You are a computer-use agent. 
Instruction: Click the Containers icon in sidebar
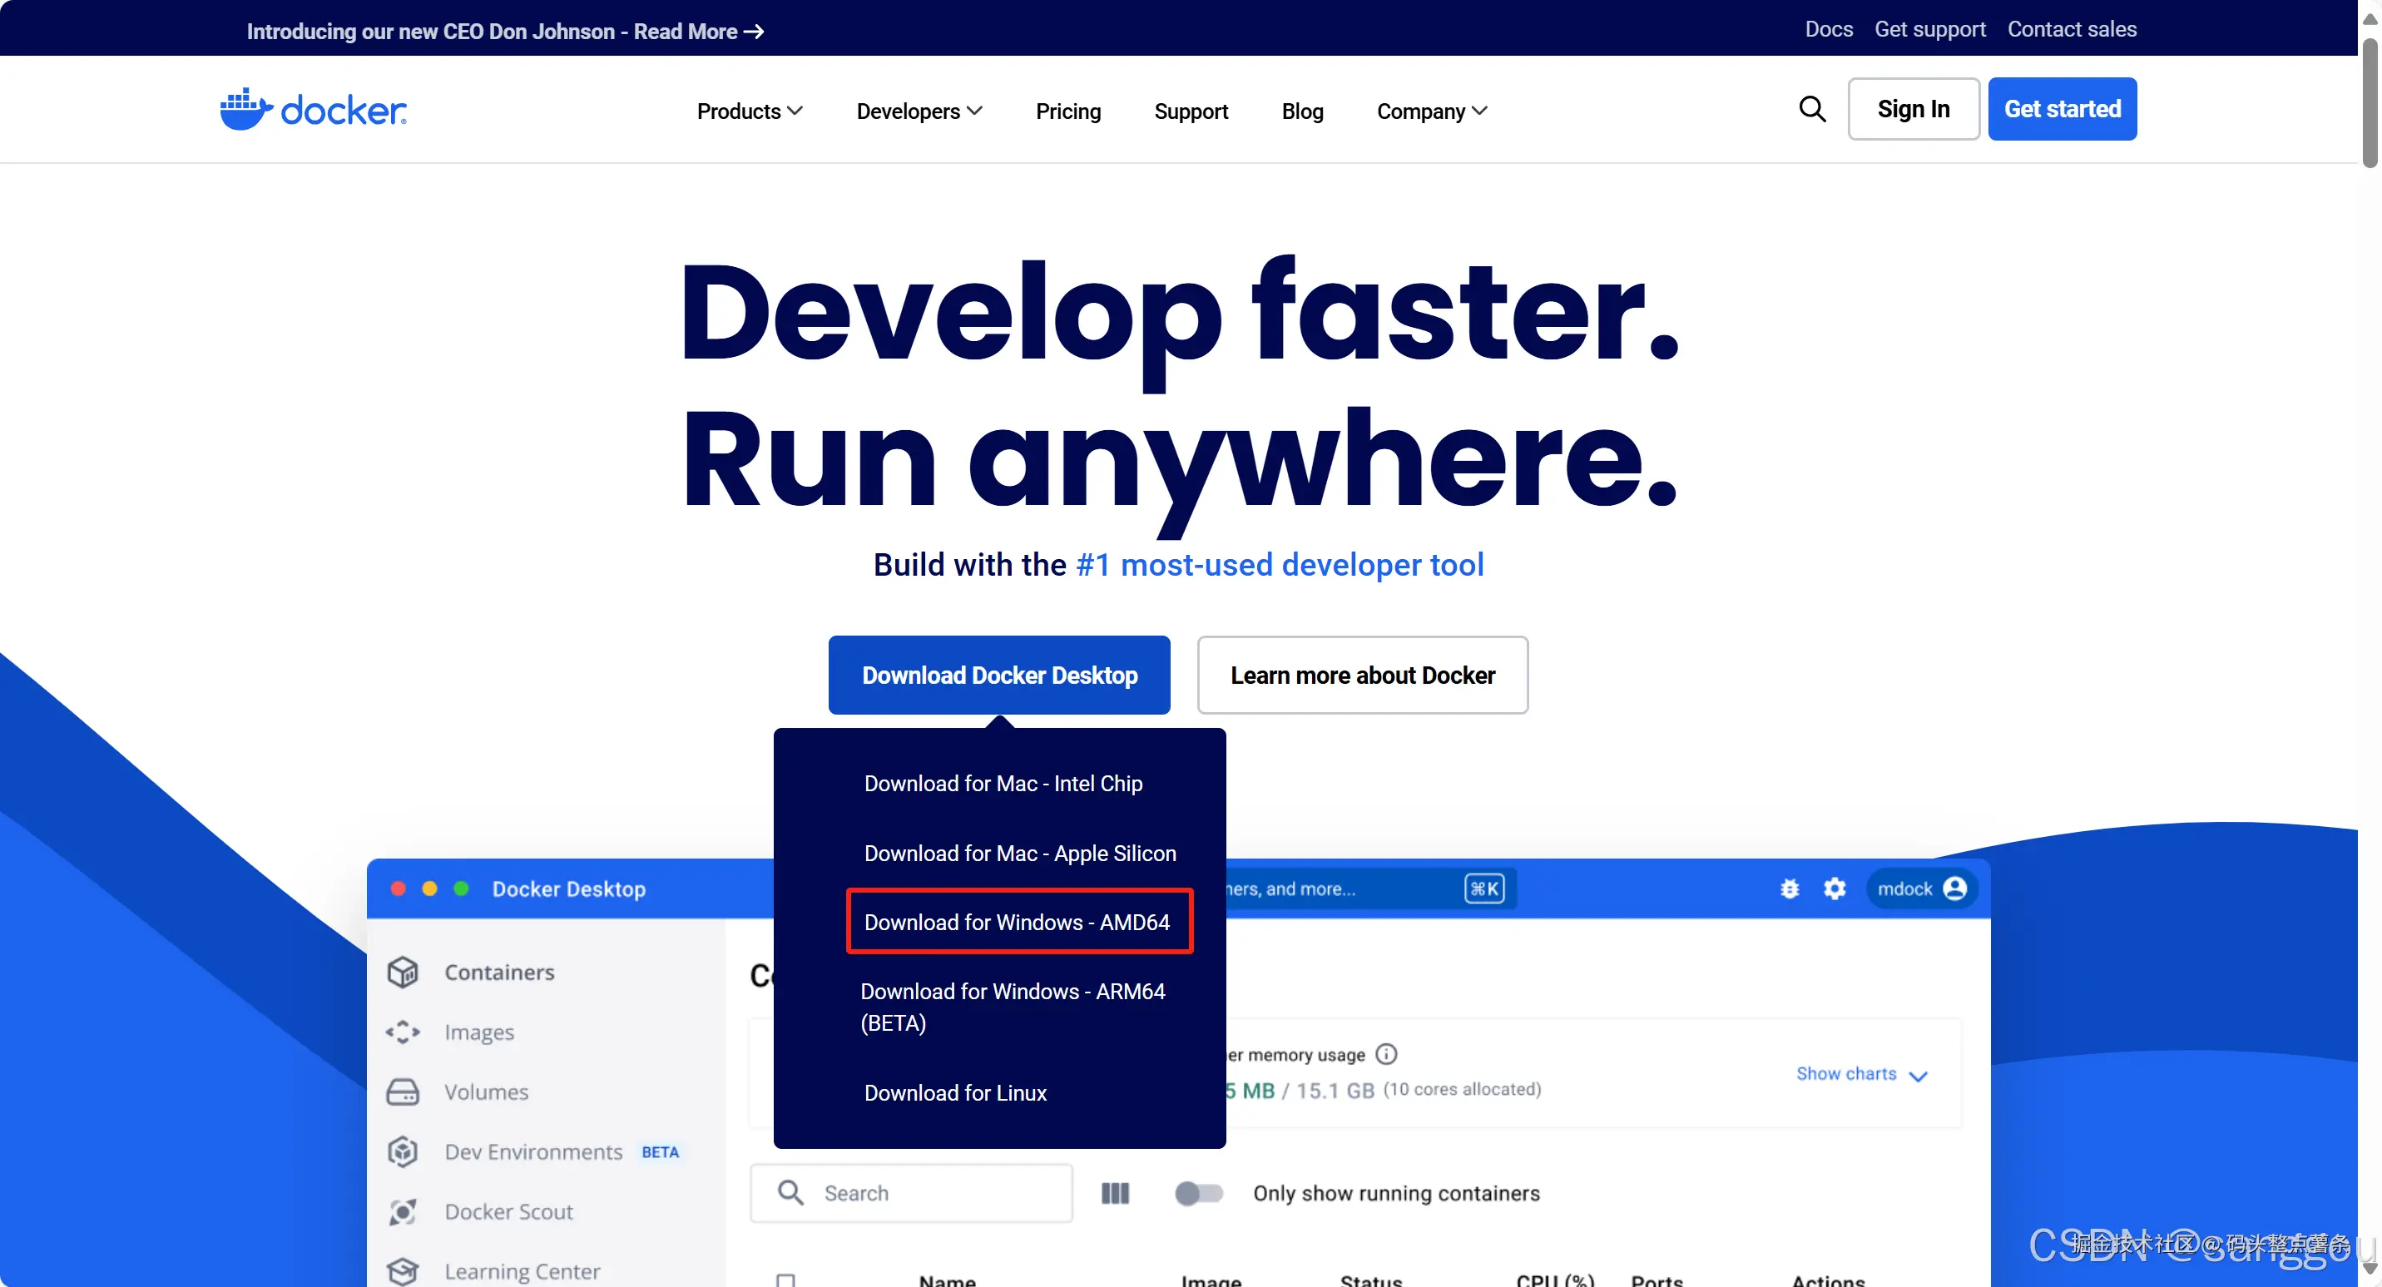402,972
